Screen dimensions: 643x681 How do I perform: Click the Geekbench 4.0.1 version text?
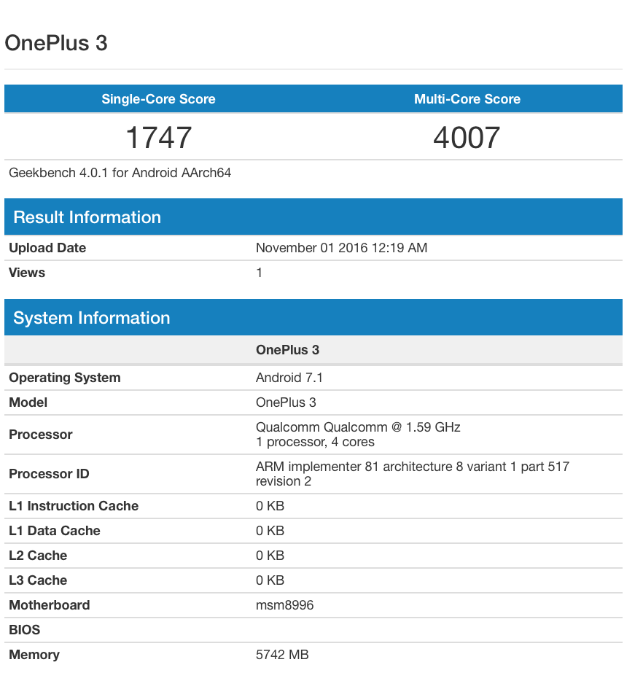point(120,174)
